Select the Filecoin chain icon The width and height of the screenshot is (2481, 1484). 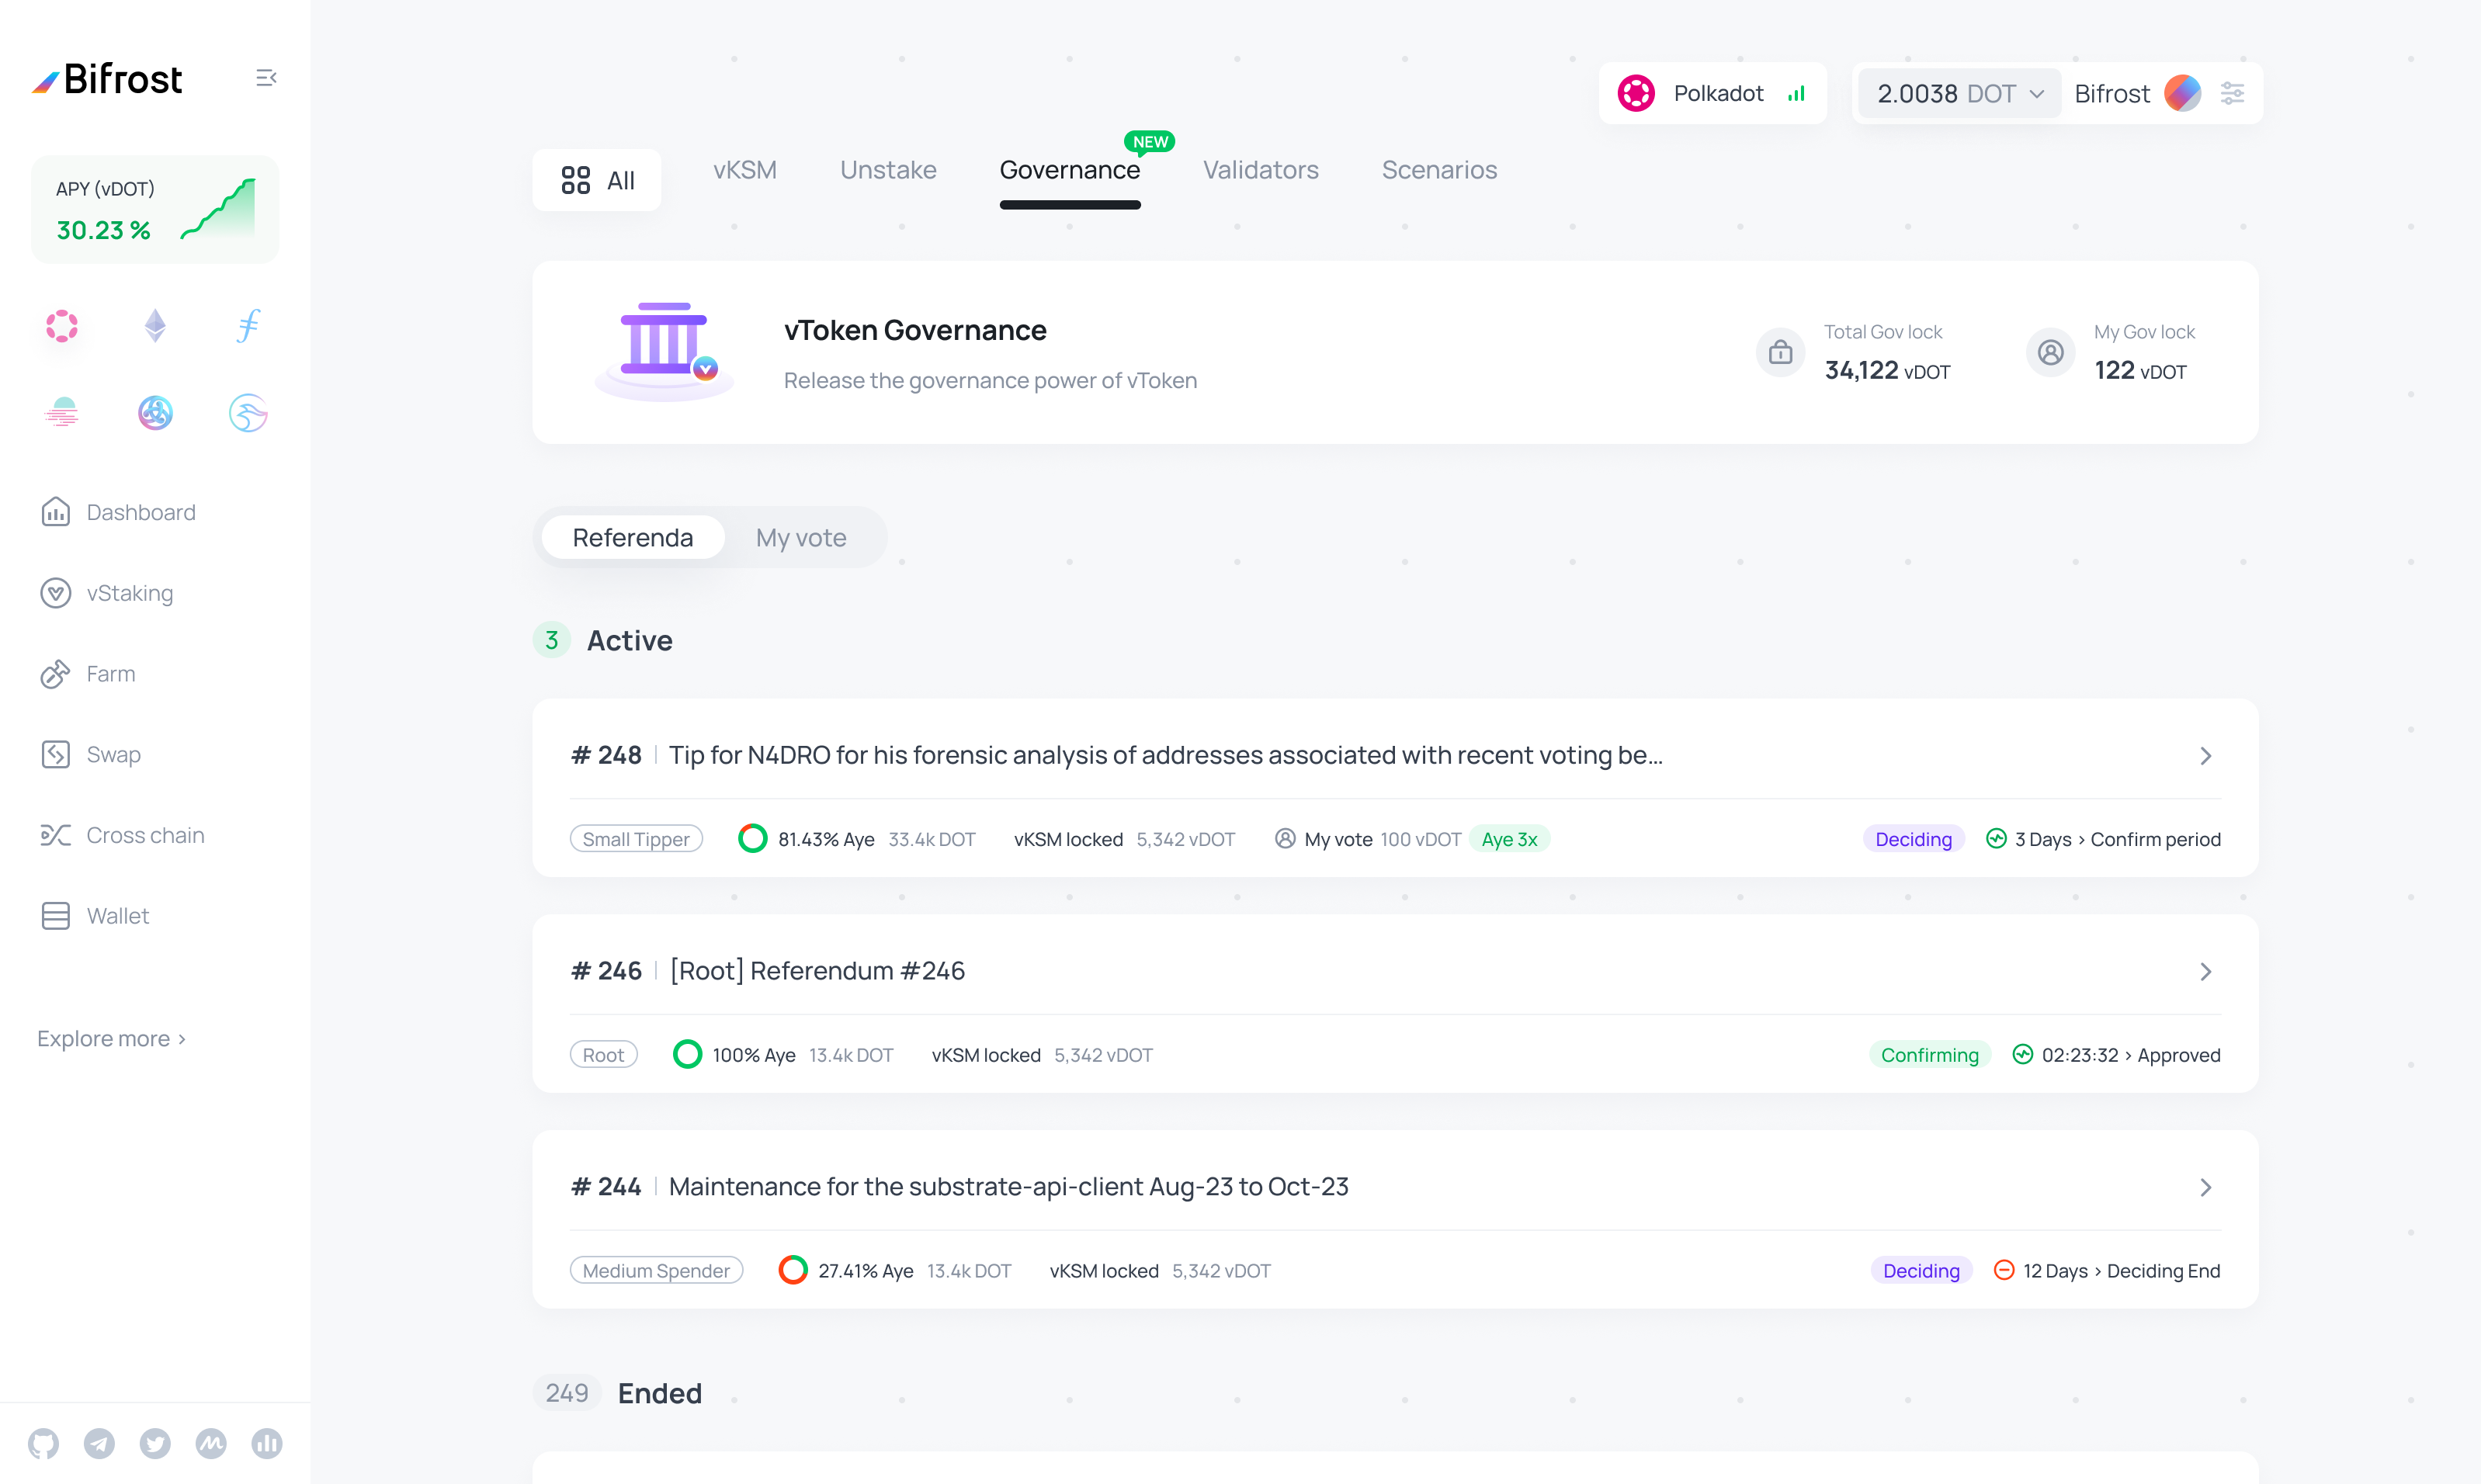coord(248,326)
